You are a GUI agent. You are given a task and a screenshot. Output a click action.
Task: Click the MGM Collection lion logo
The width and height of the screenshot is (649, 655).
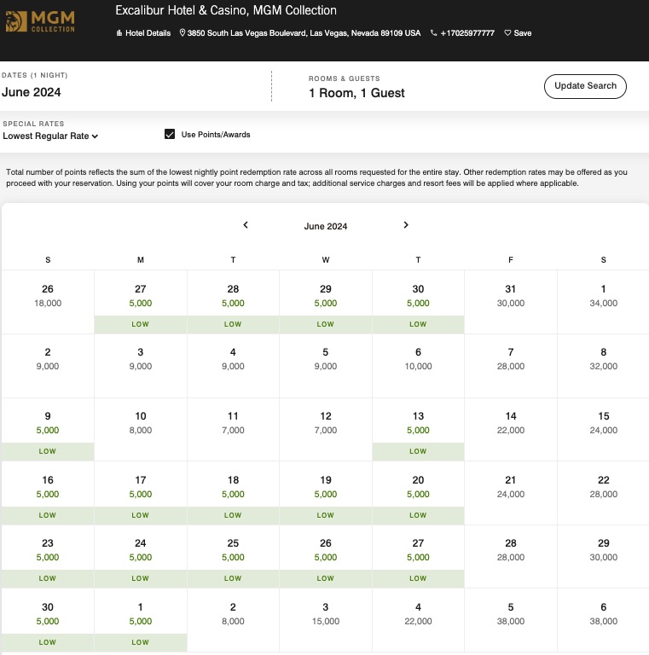(x=16, y=22)
